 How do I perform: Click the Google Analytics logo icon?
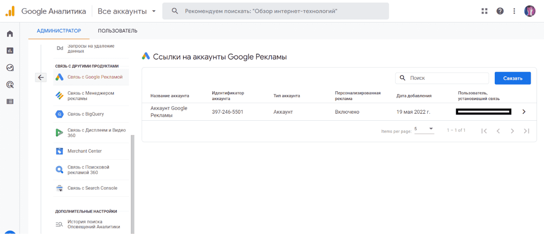pos(10,11)
